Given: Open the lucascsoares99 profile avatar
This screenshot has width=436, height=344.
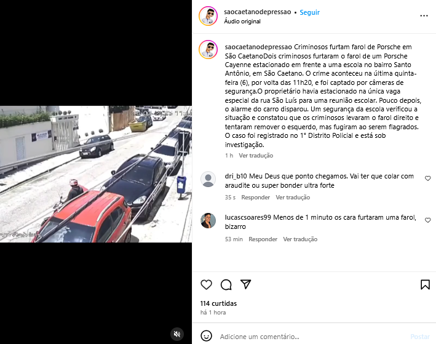Looking at the screenshot, I should [x=208, y=220].
